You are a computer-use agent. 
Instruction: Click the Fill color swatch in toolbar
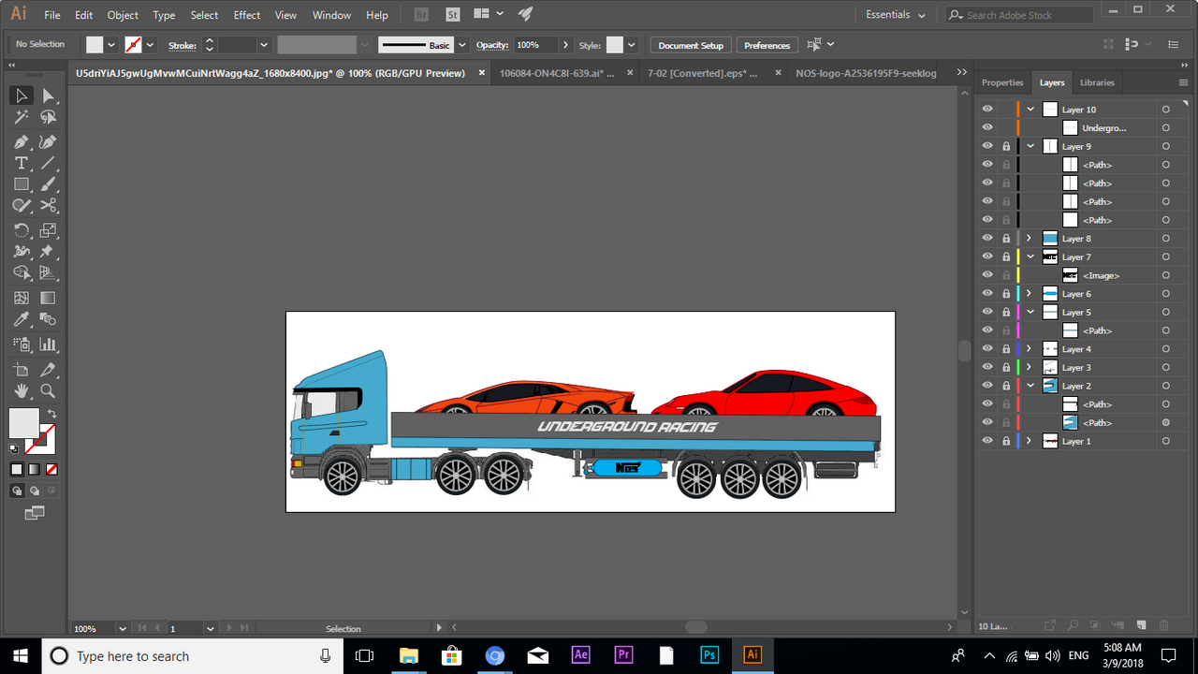tap(24, 423)
